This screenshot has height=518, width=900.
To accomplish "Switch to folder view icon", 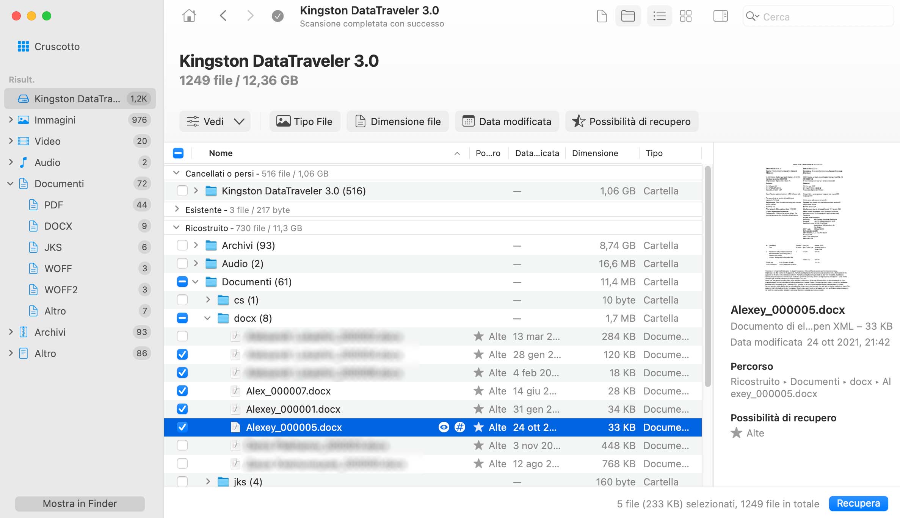I will point(628,16).
